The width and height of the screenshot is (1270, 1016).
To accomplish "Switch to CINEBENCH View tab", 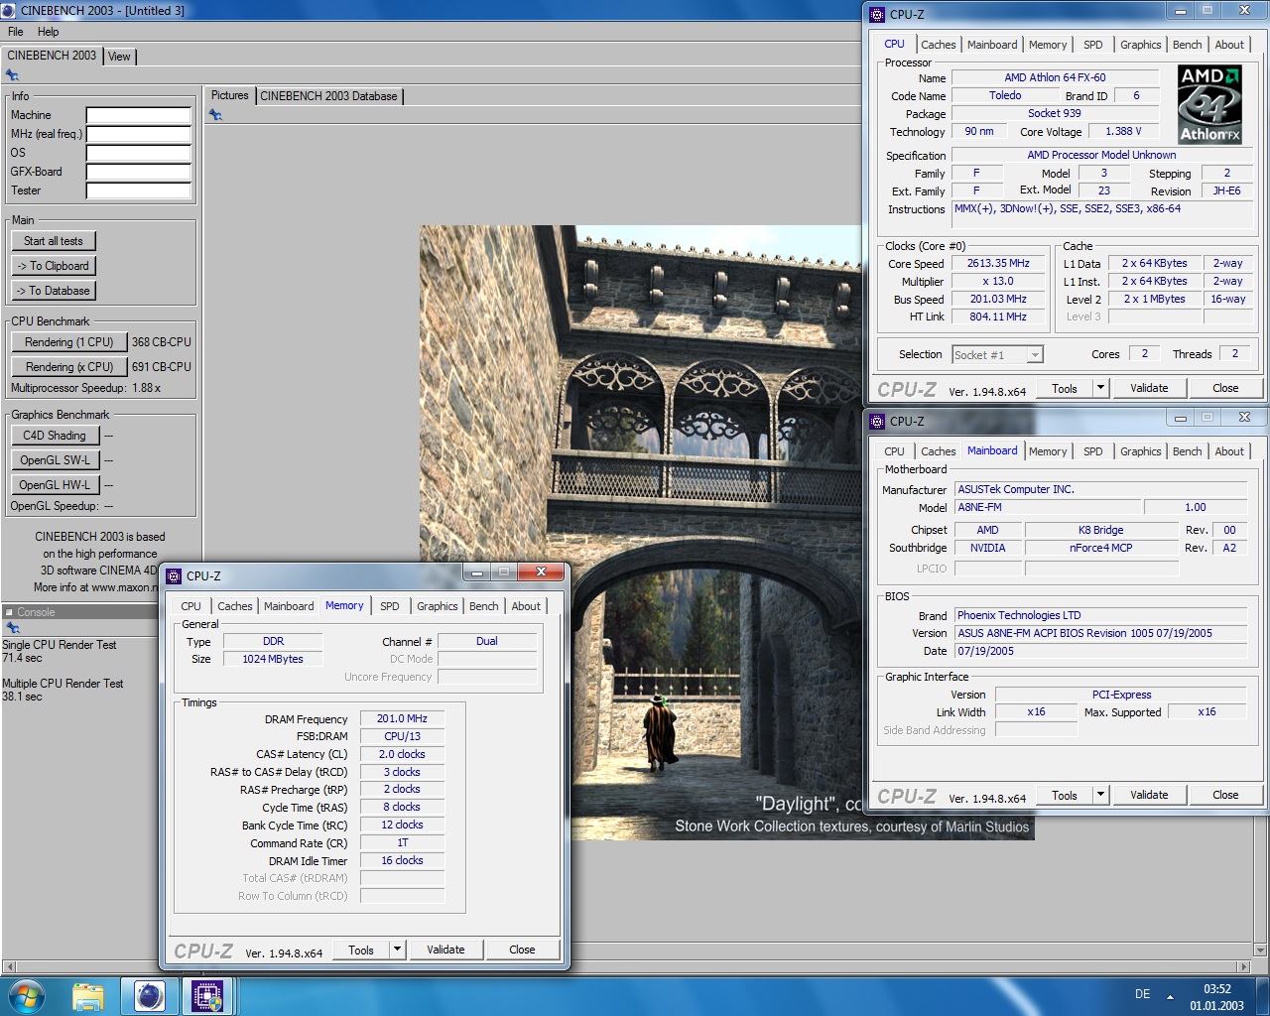I will coord(119,57).
